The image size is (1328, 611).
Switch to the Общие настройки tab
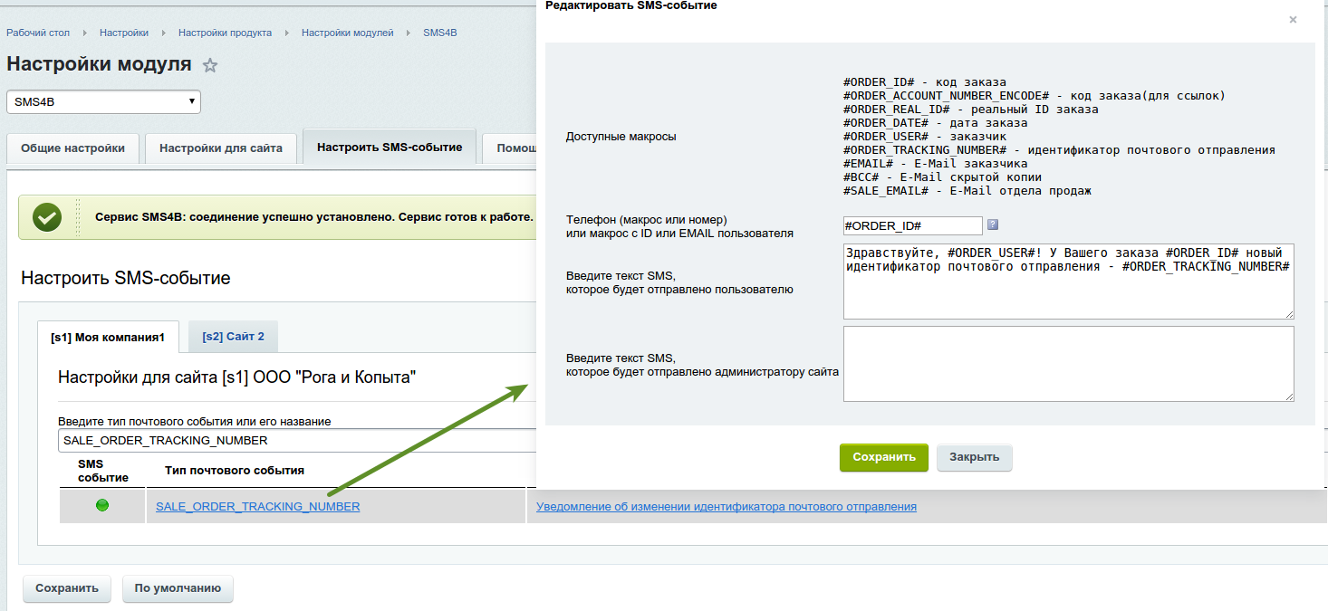[x=73, y=148]
